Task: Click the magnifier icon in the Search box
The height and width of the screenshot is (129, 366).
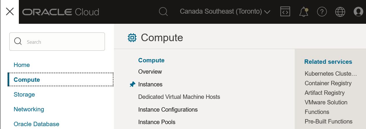Action: 18,41
